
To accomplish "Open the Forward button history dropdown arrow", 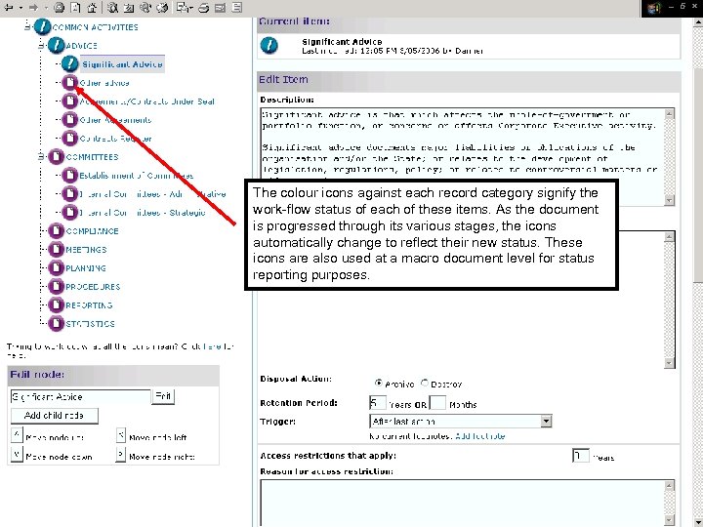I will pyautogui.click(x=46, y=8).
